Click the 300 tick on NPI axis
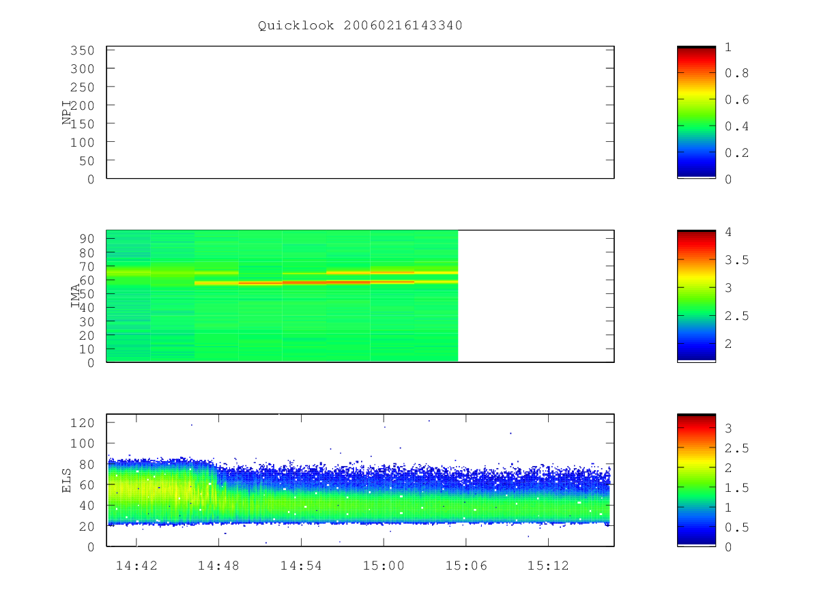Screen dimensions: 819x614 [x=84, y=69]
